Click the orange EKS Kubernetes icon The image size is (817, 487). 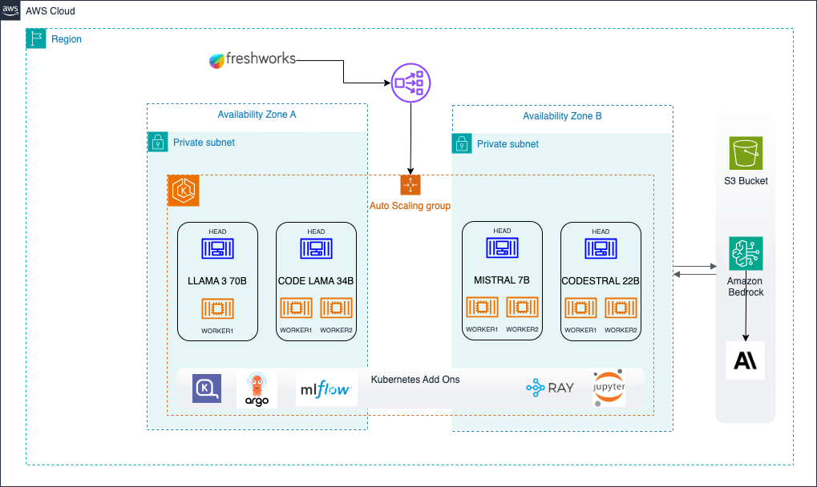click(184, 191)
